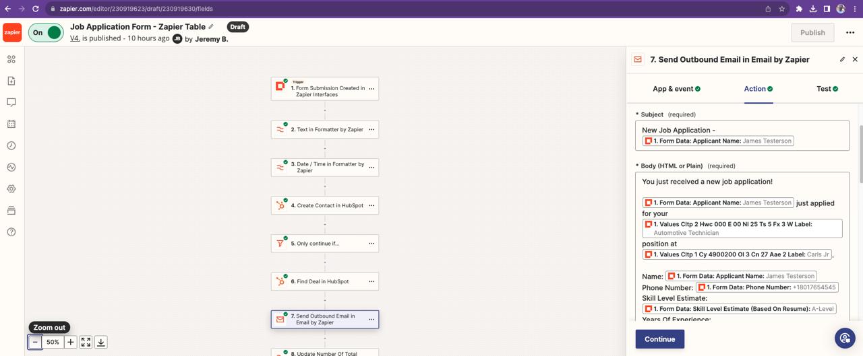Toggle the Zap On/Off switch
This screenshot has height=356, width=863.
point(46,32)
